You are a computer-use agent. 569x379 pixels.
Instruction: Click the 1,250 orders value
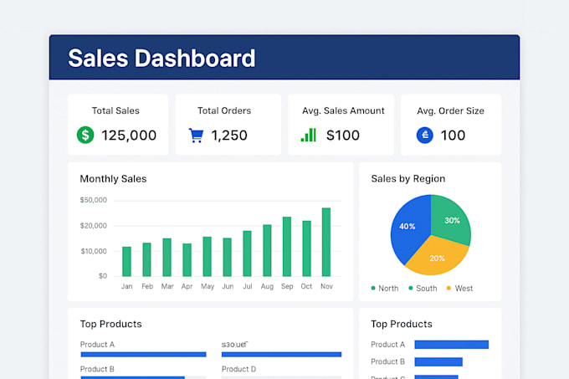[x=229, y=136]
